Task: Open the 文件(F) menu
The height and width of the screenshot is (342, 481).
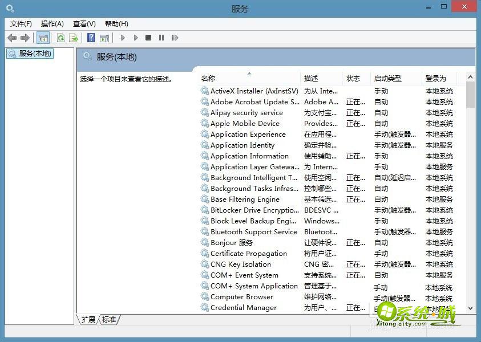Action: [21, 23]
